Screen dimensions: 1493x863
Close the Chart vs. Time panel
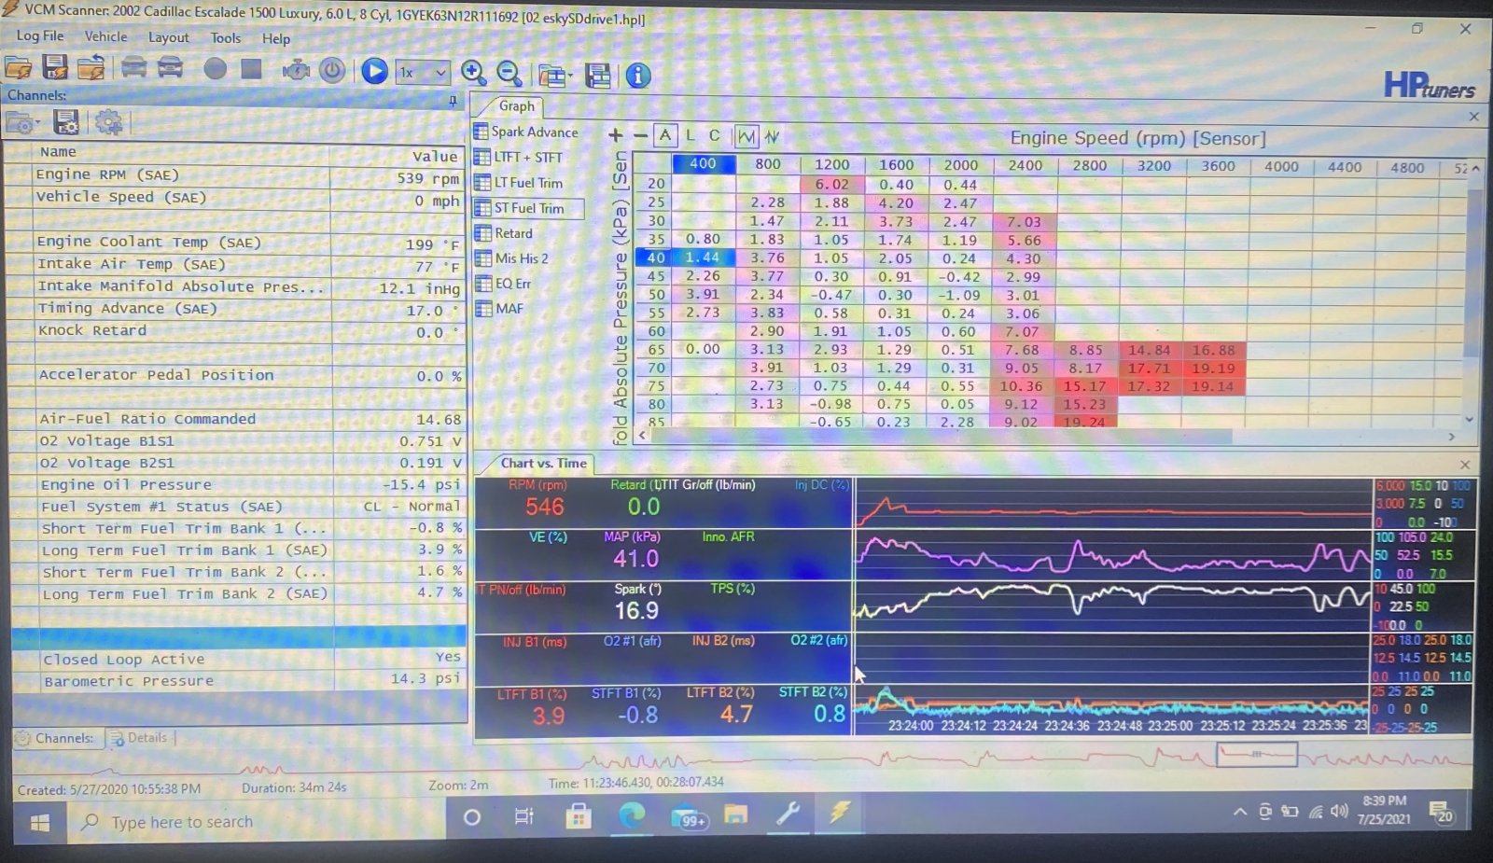pyautogui.click(x=1465, y=464)
